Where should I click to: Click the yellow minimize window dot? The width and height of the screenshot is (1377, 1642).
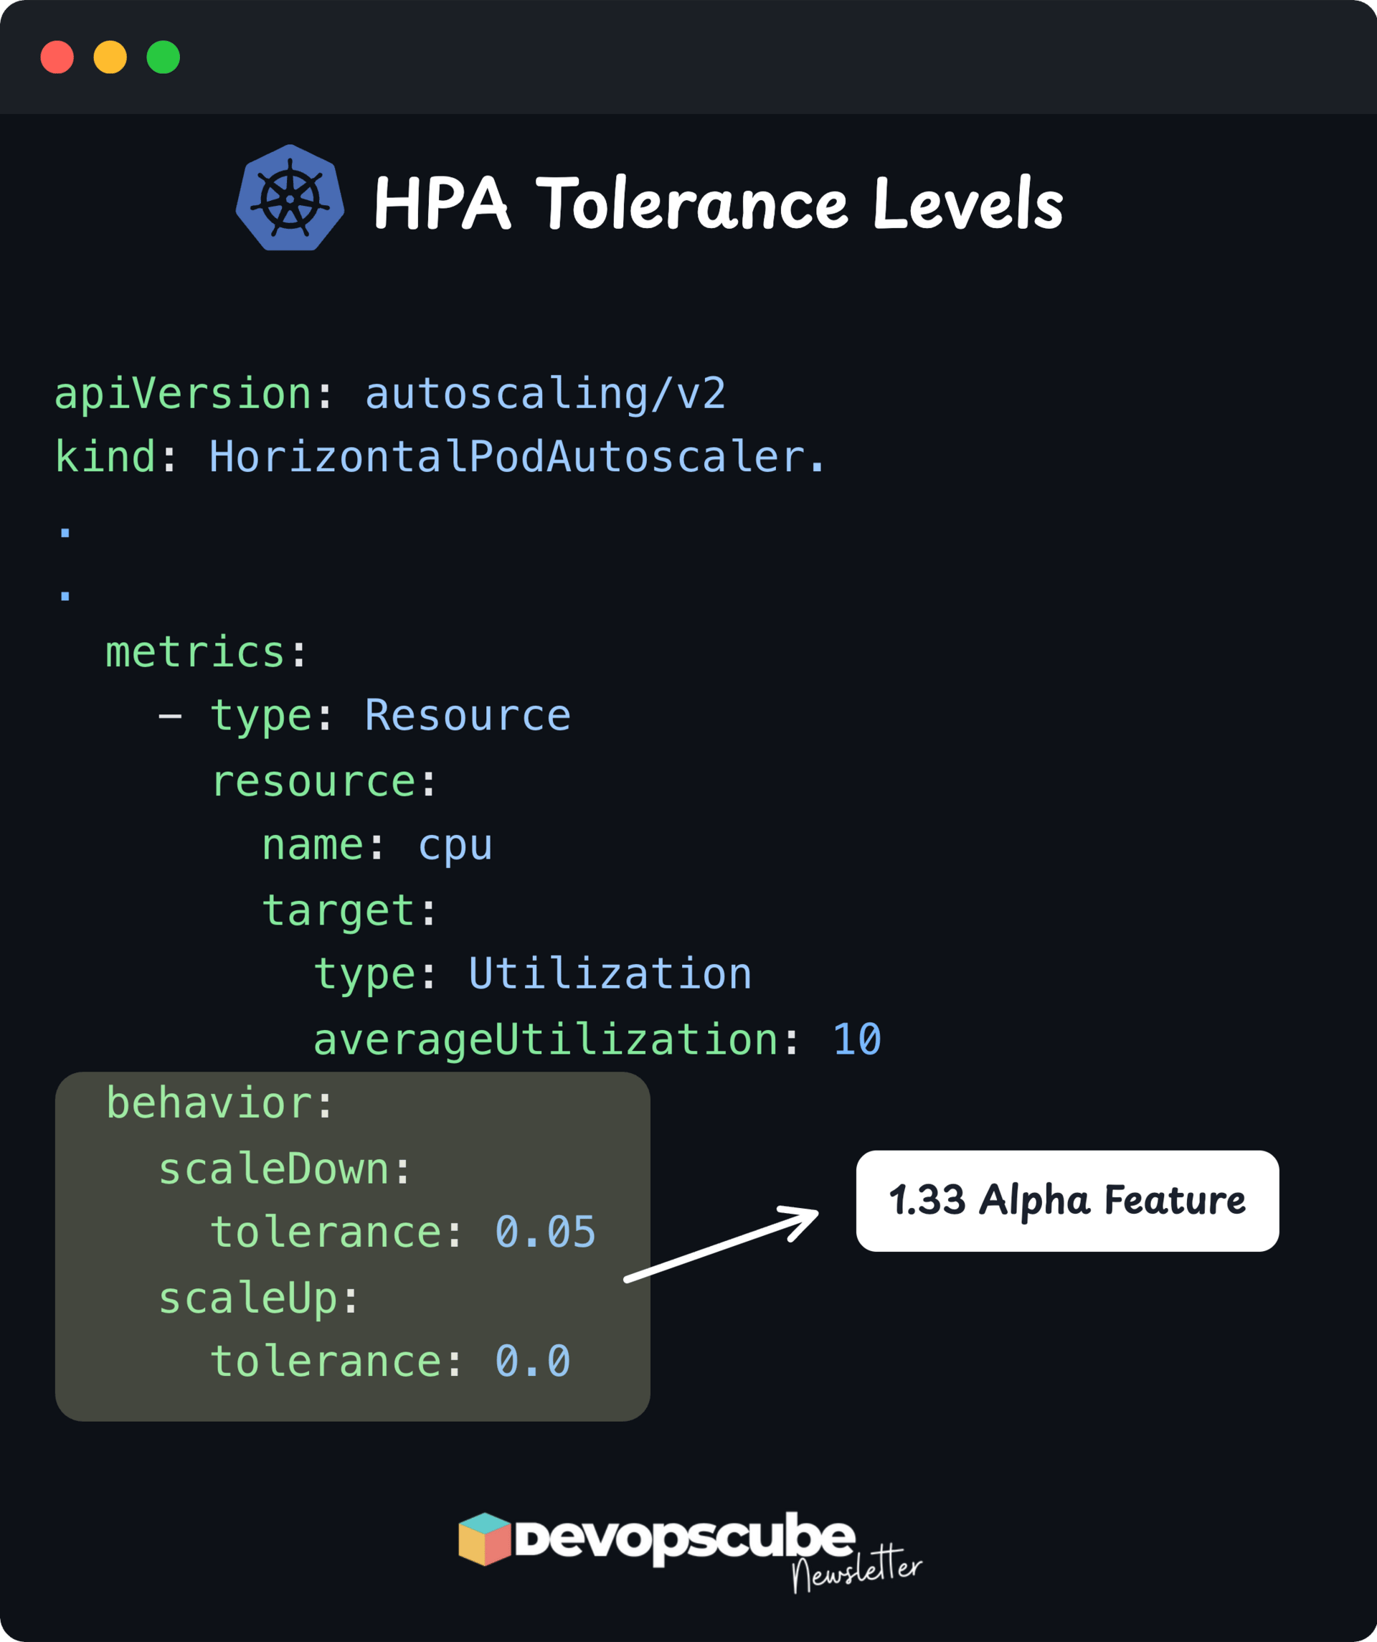110,57
